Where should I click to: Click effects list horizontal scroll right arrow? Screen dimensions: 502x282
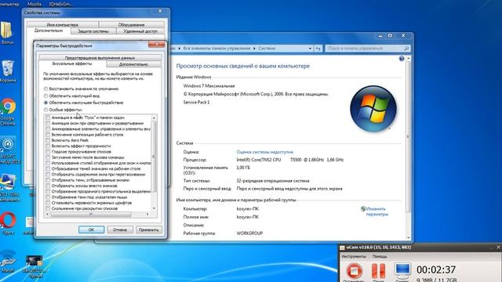[x=147, y=214]
